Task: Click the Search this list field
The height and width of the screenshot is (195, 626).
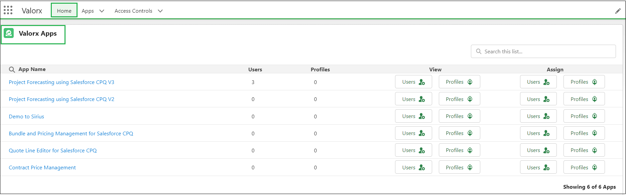Action: click(x=543, y=51)
